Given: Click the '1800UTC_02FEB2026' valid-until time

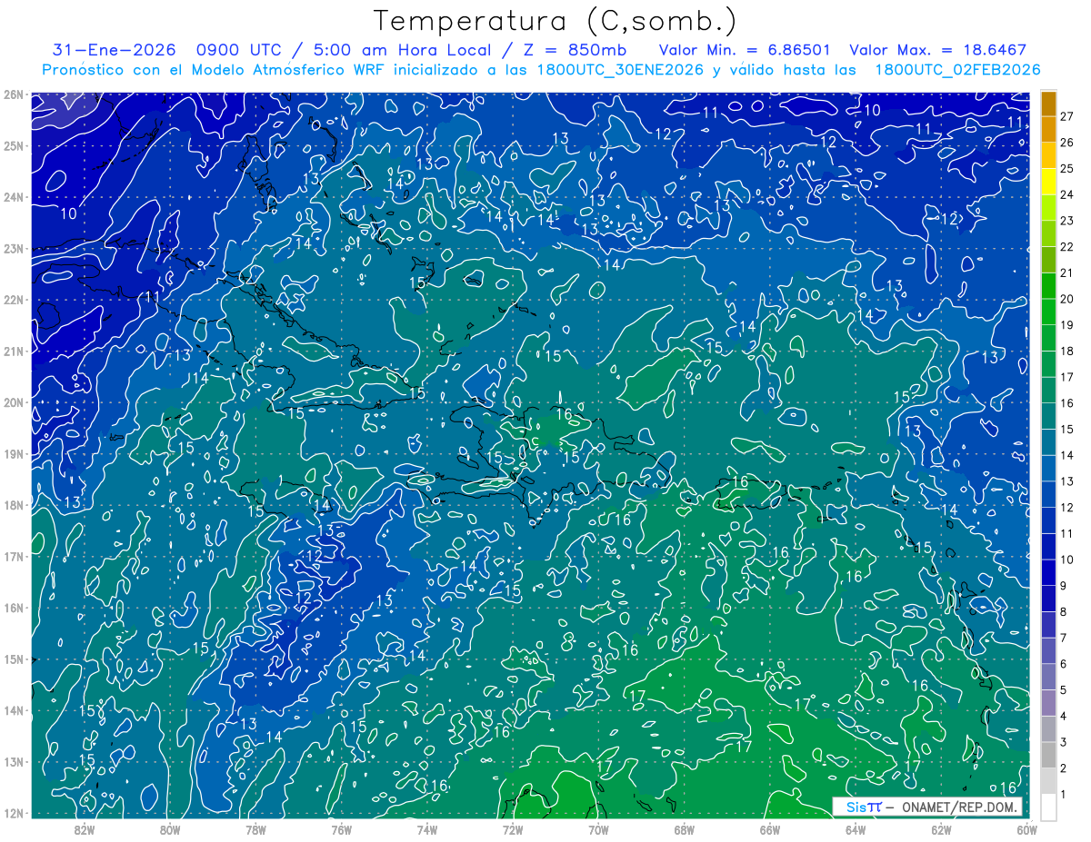Looking at the screenshot, I should [x=957, y=70].
